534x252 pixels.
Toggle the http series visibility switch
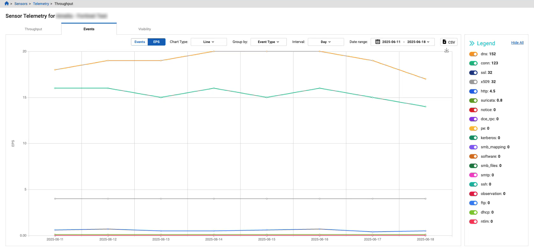point(473,91)
